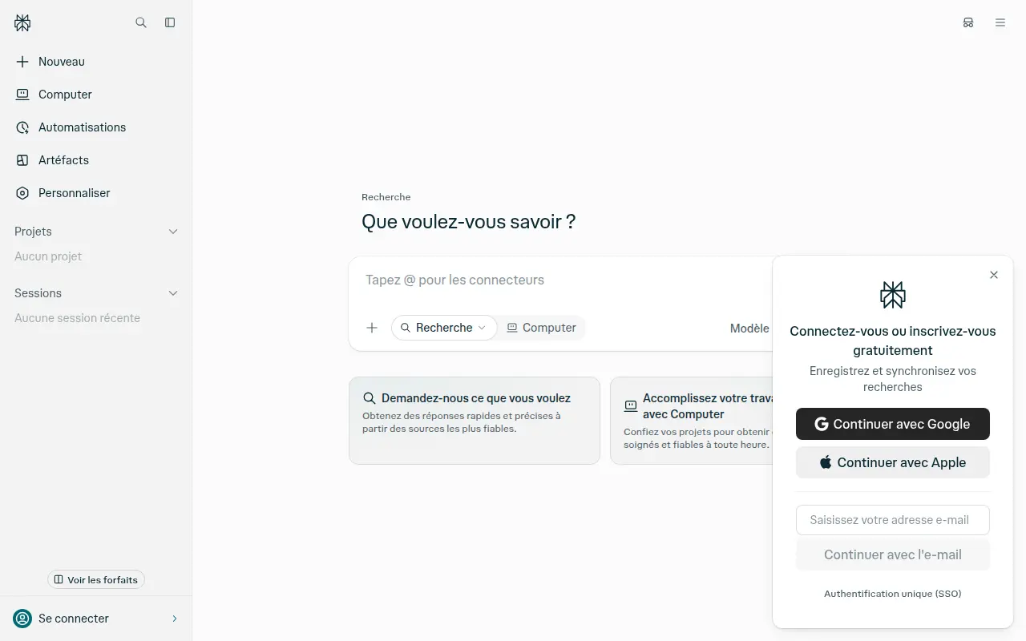Image resolution: width=1026 pixels, height=641 pixels.
Task: Open Computer in the sidebar
Action: (96, 95)
